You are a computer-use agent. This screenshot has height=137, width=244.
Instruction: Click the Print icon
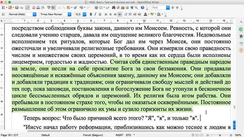pyautogui.click(x=38, y=8)
